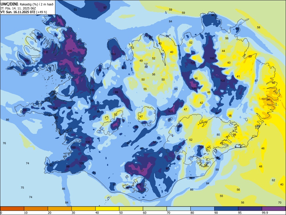Image resolution: width=286 pixels, height=215 pixels.
Task: Choose the dark blue 90–95 legend swatch
Action: (x=226, y=209)
